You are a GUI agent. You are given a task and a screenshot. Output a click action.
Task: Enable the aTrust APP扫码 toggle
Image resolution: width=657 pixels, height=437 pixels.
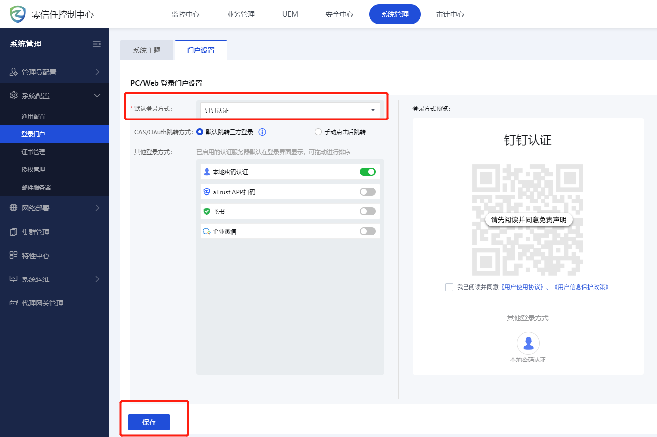pos(367,192)
